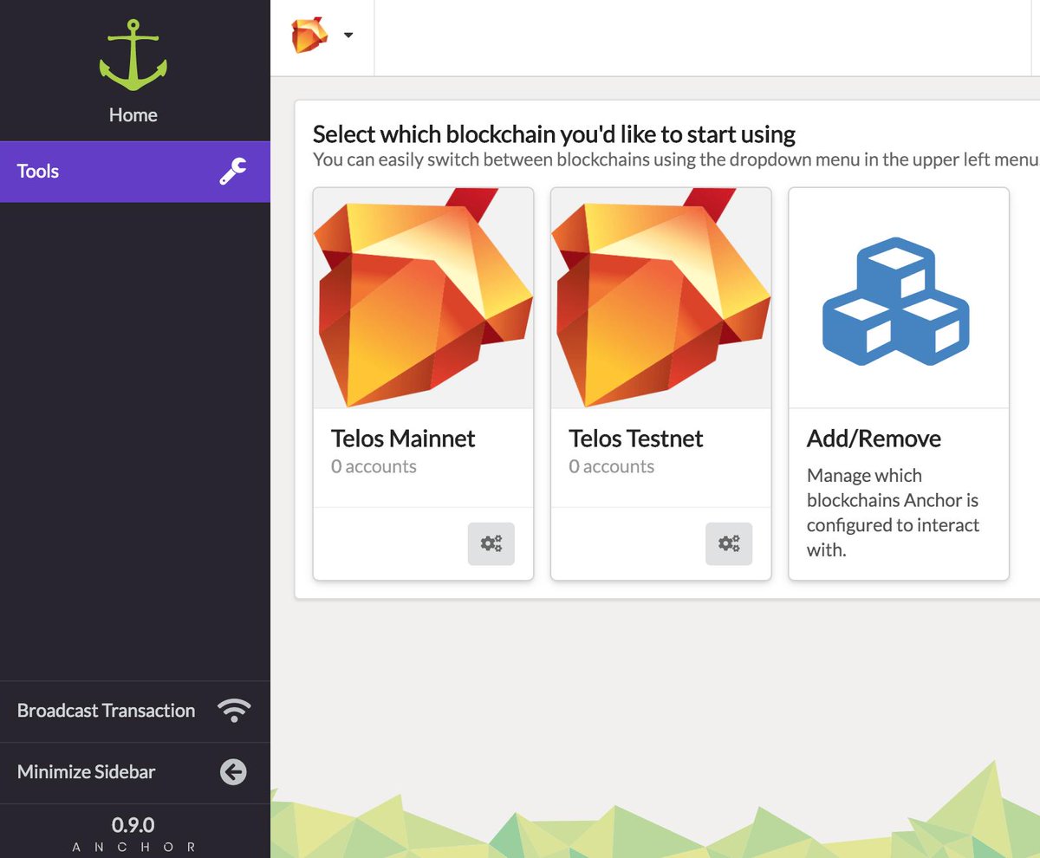Click the 'Select which blockchain' heading
The width and height of the screenshot is (1040, 858).
click(554, 134)
